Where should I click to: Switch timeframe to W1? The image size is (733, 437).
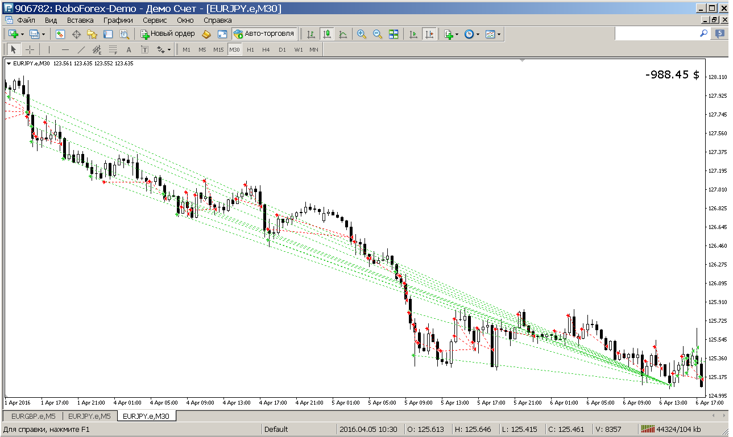pos(298,49)
